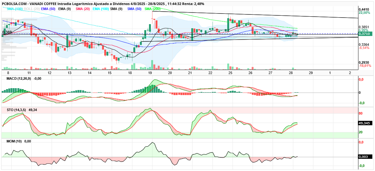Viewport: 375px width, 171px height.
Task: Click the current price tag 0,3710
Action: (x=365, y=34)
